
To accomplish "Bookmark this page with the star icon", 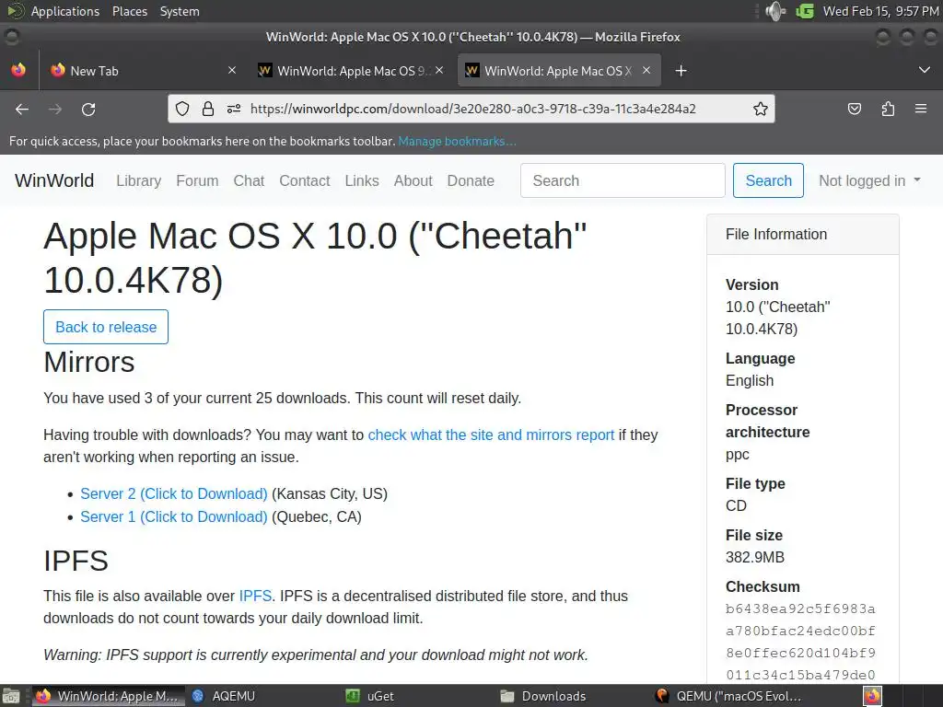I will point(760,109).
